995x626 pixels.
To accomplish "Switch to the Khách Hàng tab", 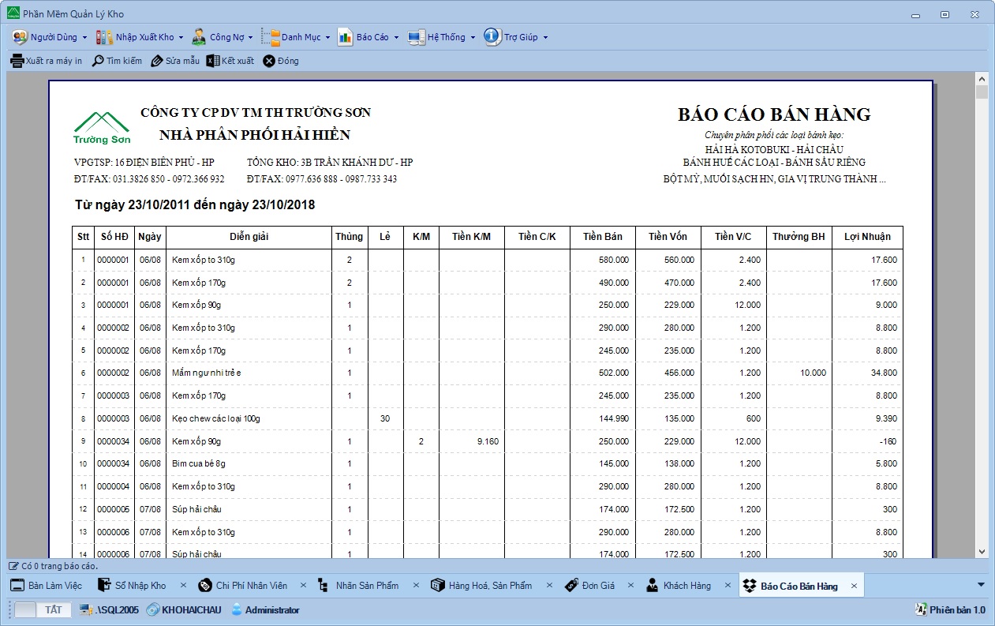I will click(686, 586).
